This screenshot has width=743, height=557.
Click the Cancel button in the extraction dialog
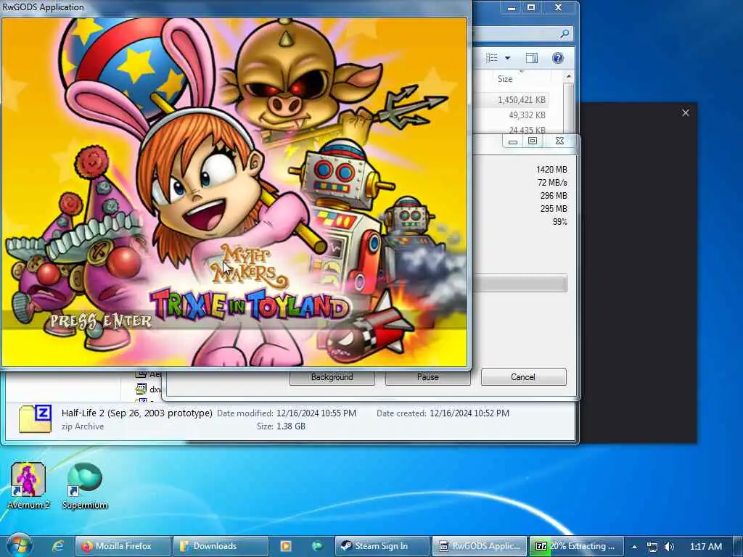[523, 377]
